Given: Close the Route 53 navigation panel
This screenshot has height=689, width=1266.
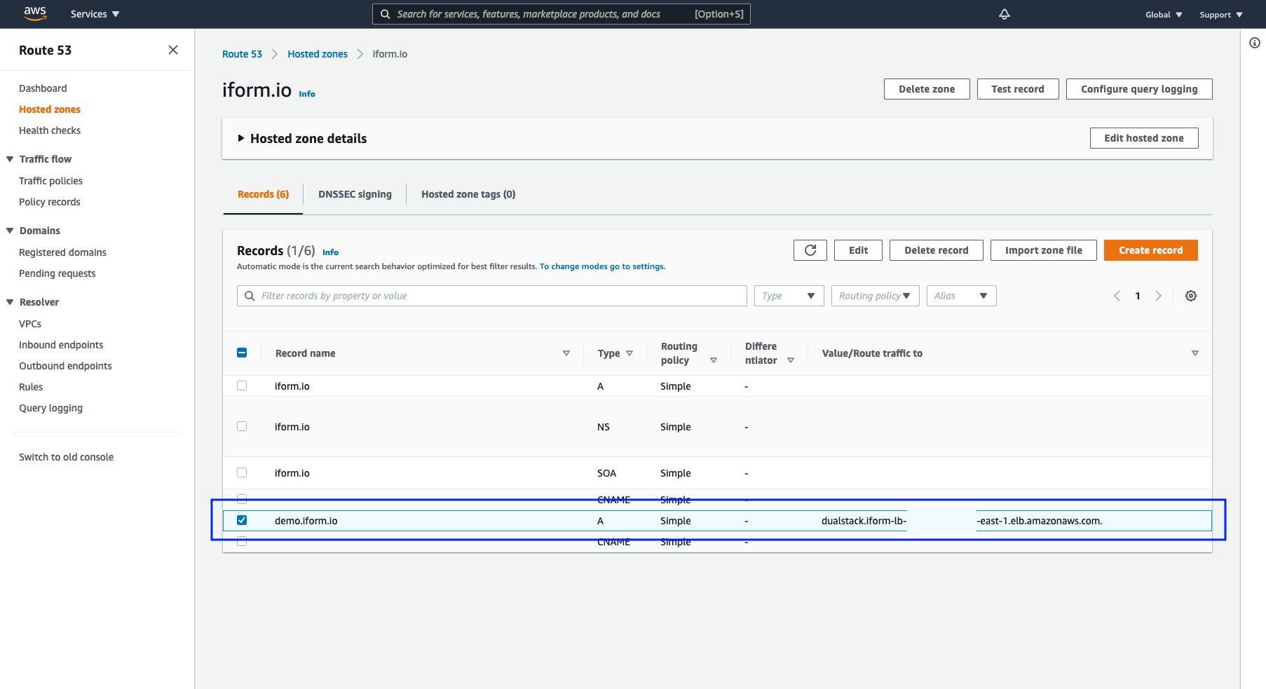Looking at the screenshot, I should coord(173,50).
